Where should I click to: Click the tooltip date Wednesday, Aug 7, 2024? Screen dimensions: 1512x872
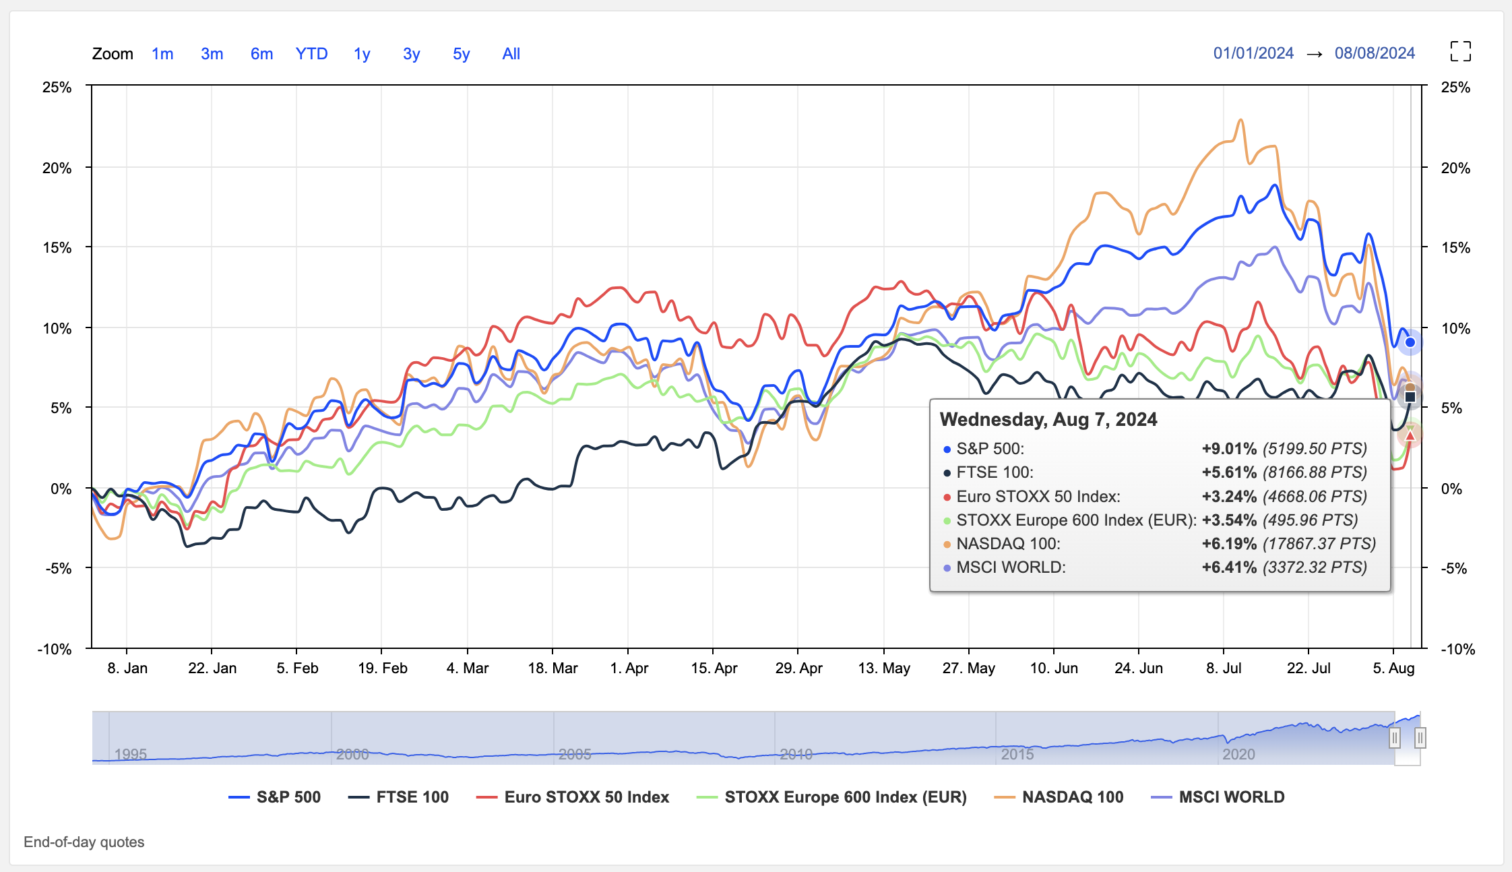coord(1048,419)
